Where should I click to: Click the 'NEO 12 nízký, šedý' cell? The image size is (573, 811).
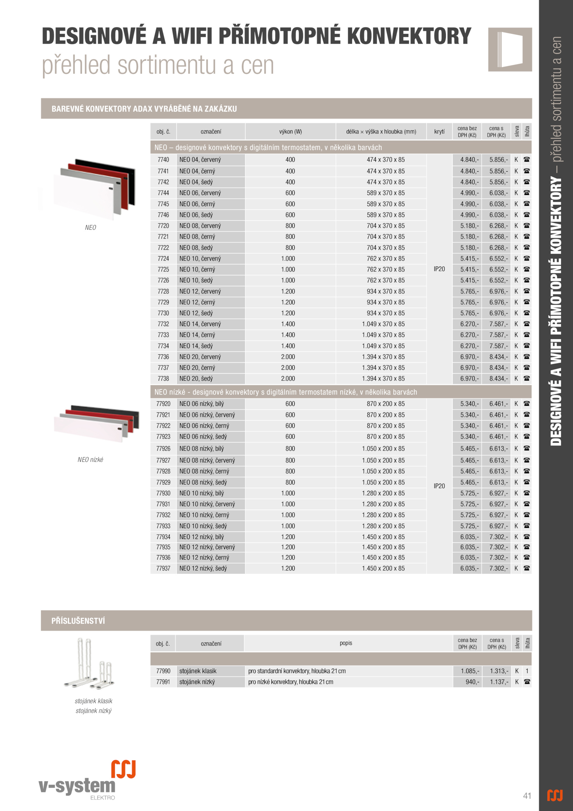click(x=211, y=568)
